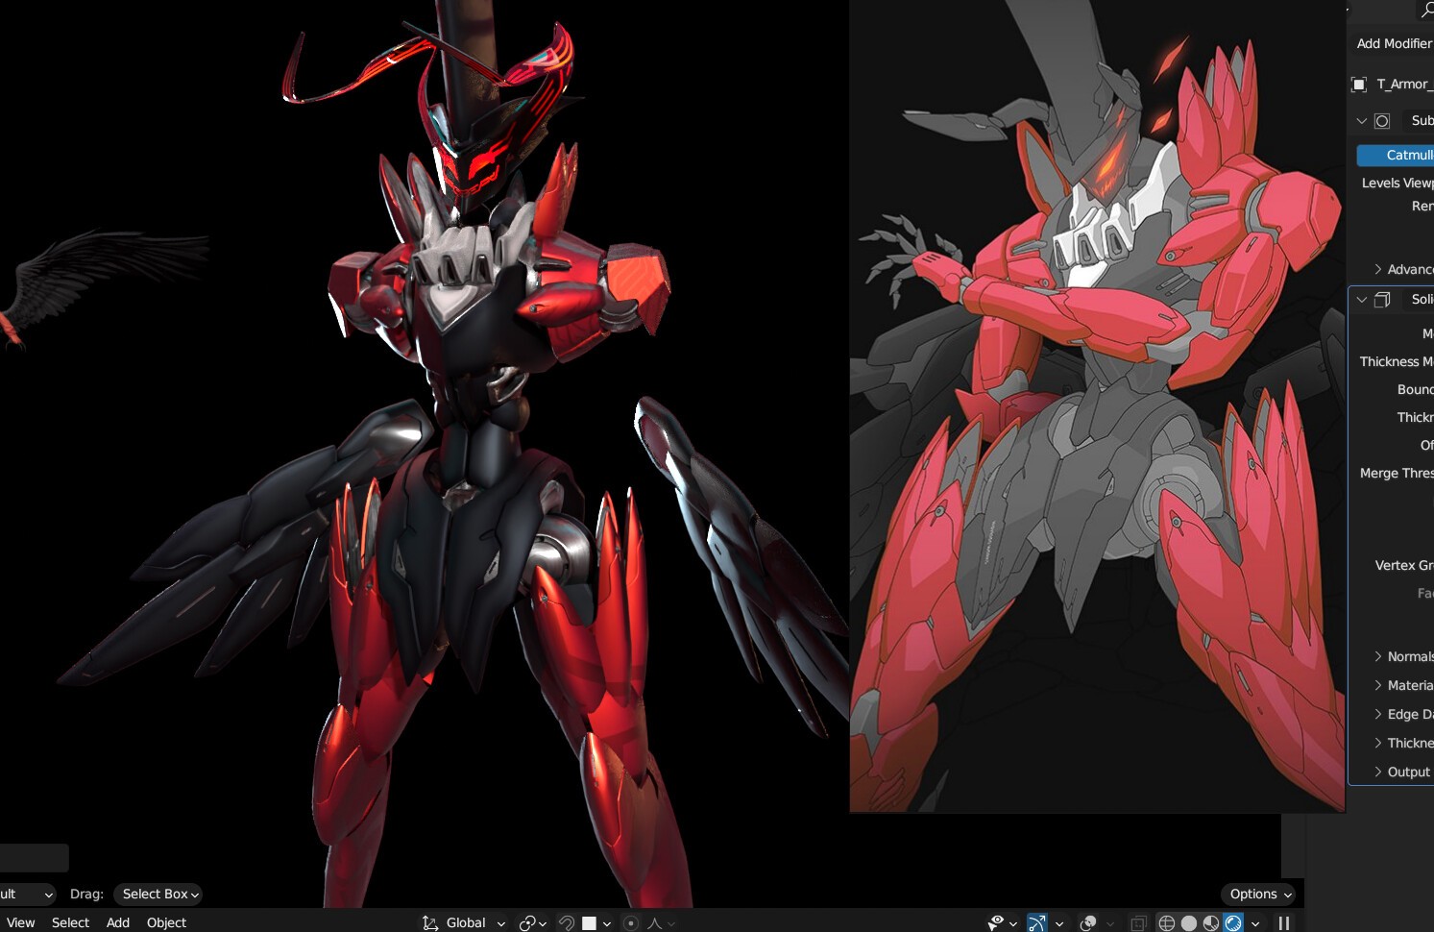
Task: Collapse the Solidify modifier panel
Action: pos(1362,300)
